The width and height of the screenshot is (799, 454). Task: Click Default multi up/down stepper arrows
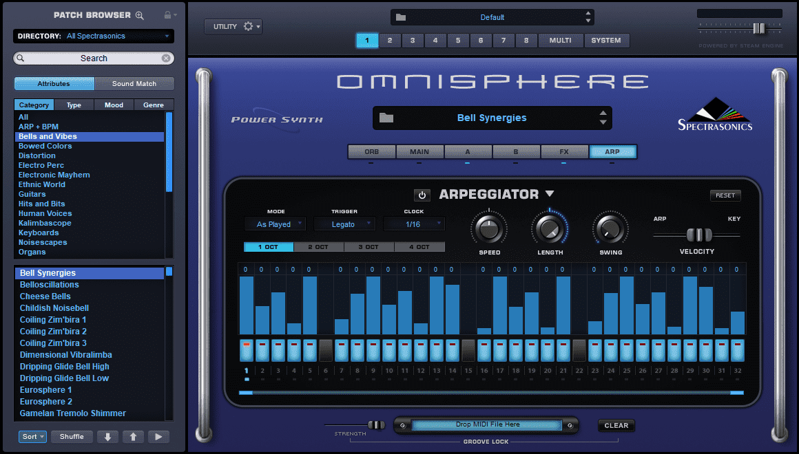[x=588, y=17]
